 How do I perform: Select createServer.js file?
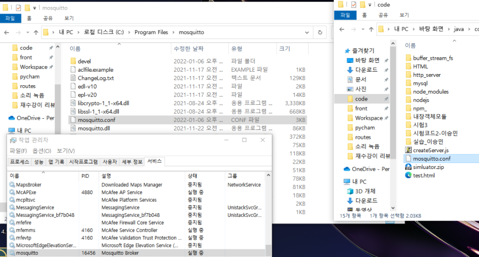pos(431,150)
